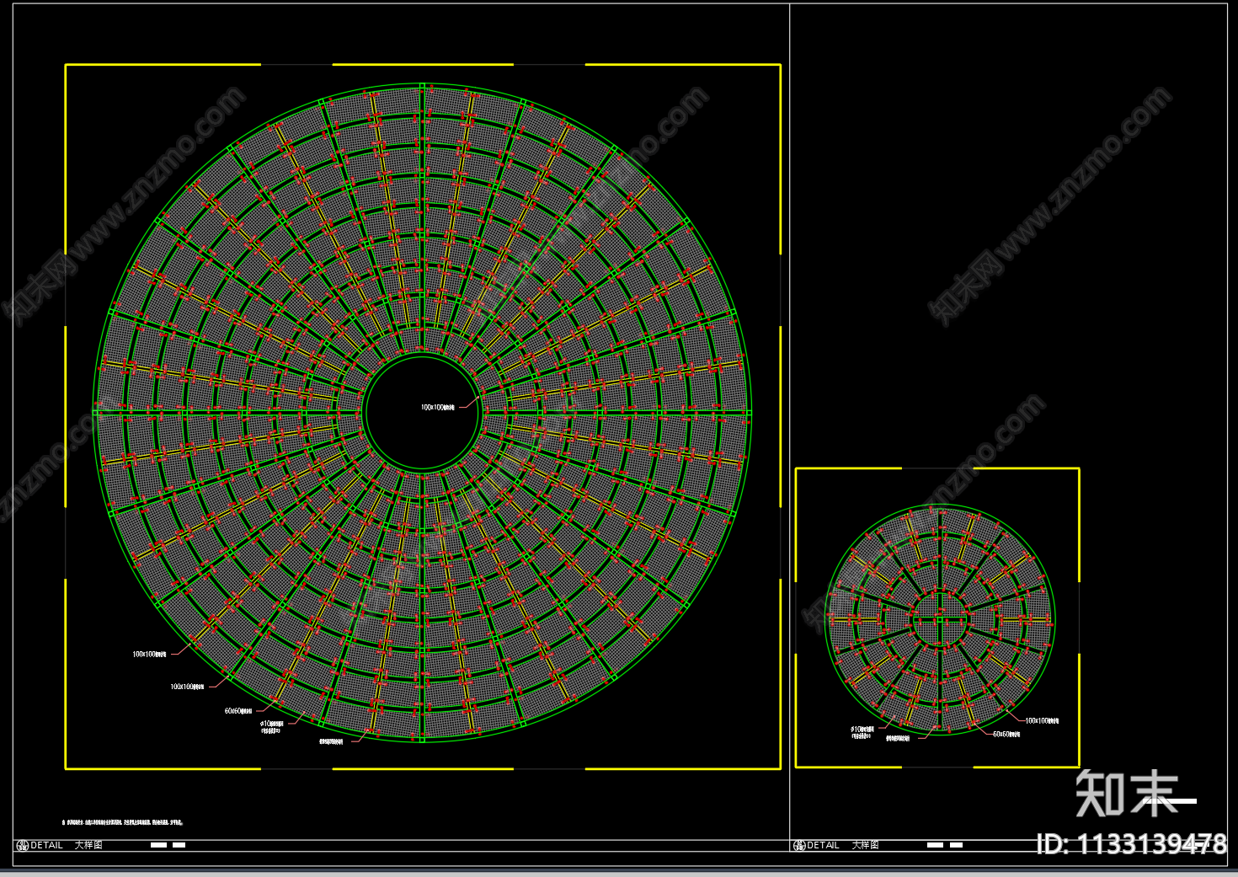Select the "大样图" title under the small drawing
The height and width of the screenshot is (877, 1238).
pos(865,845)
